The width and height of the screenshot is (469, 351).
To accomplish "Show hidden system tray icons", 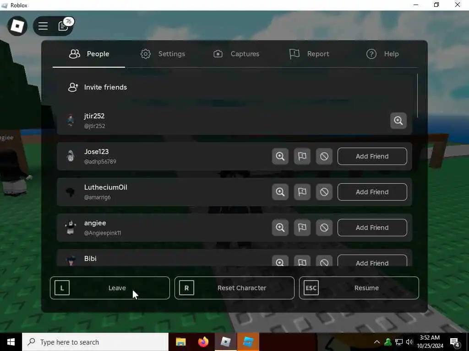I will (377, 342).
